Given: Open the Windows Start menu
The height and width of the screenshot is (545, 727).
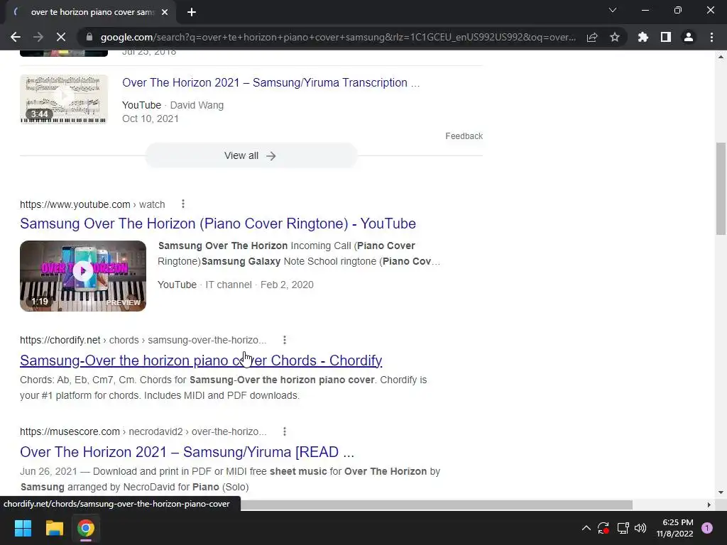Looking at the screenshot, I should point(23,528).
